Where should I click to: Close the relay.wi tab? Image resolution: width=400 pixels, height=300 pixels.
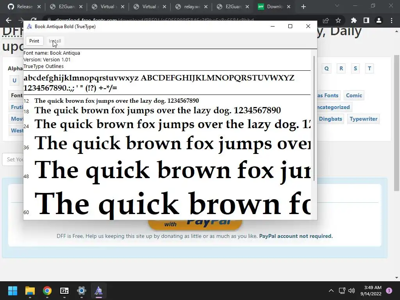click(206, 7)
